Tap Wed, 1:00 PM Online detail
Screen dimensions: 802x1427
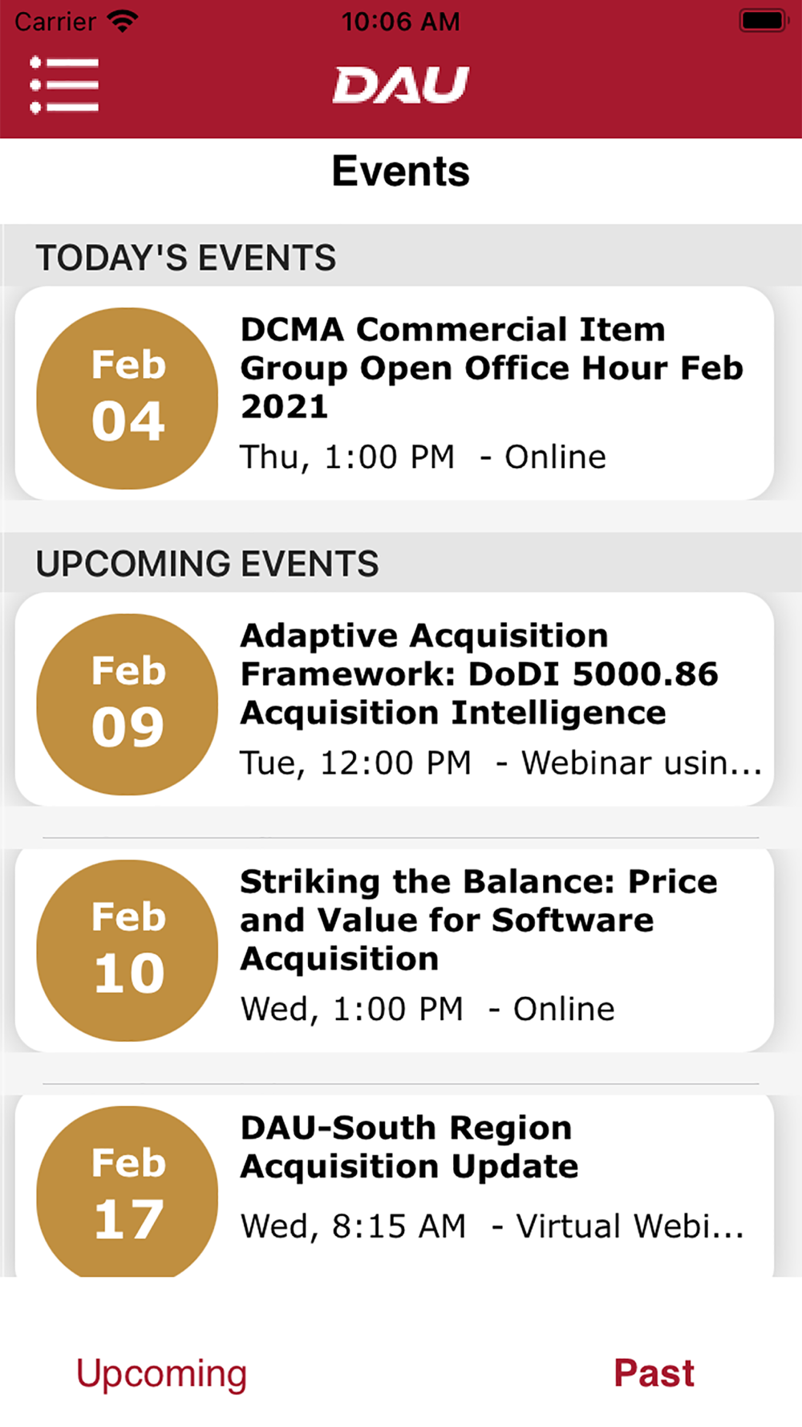tap(427, 1009)
